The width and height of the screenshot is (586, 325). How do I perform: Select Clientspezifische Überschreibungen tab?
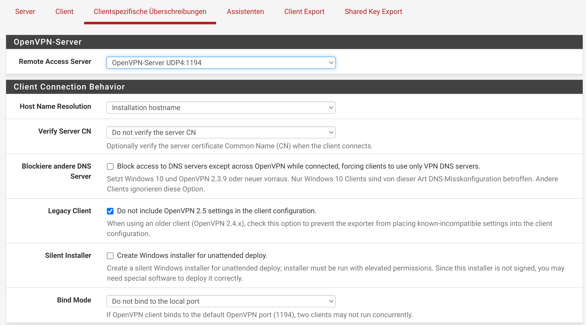(x=150, y=12)
